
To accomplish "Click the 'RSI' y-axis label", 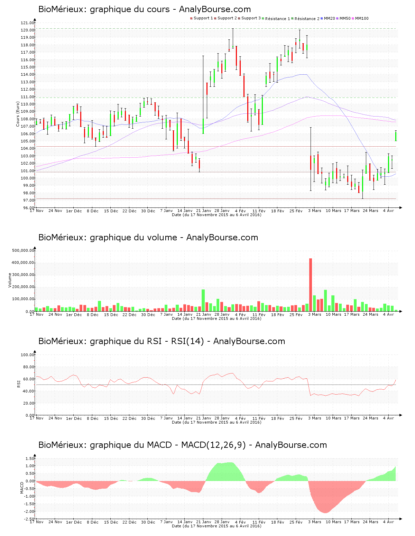I will pos(18,383).
